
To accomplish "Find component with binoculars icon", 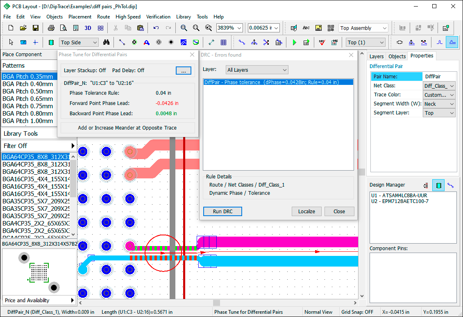I will click(106, 42).
